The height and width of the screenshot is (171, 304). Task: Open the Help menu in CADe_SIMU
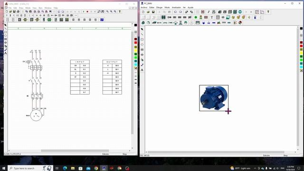point(56,8)
